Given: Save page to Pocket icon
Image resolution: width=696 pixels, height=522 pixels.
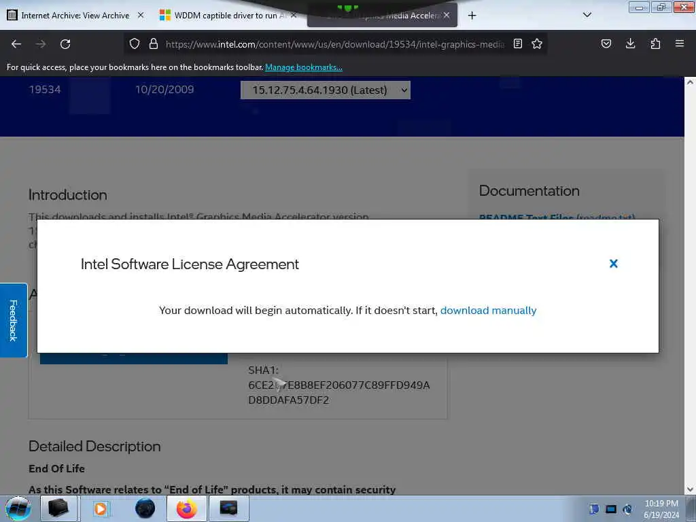Looking at the screenshot, I should click(x=606, y=43).
